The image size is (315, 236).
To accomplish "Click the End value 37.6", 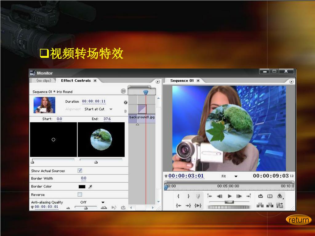I will (x=107, y=119).
